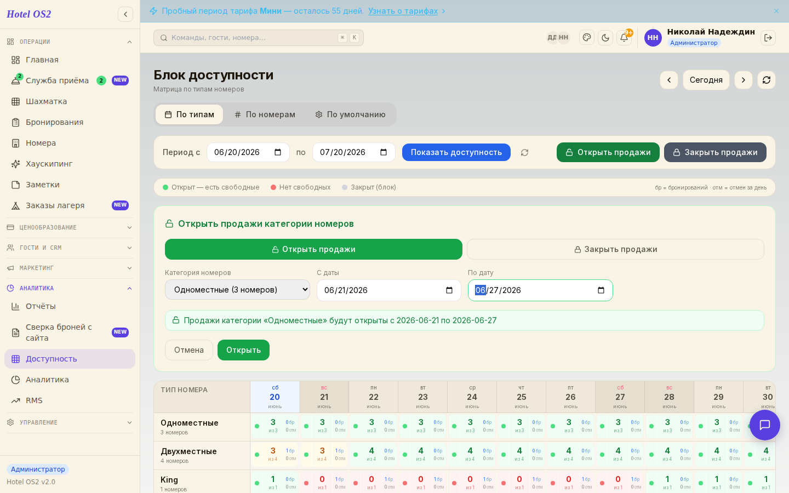Screen dimensions: 789x493
Task: Click the small reload icon beside Показать доступность
Action: pos(524,152)
